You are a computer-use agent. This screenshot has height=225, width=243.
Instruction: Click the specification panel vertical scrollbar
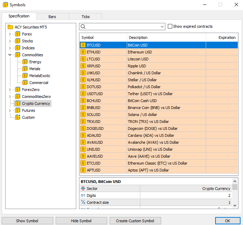(x=235, y=194)
